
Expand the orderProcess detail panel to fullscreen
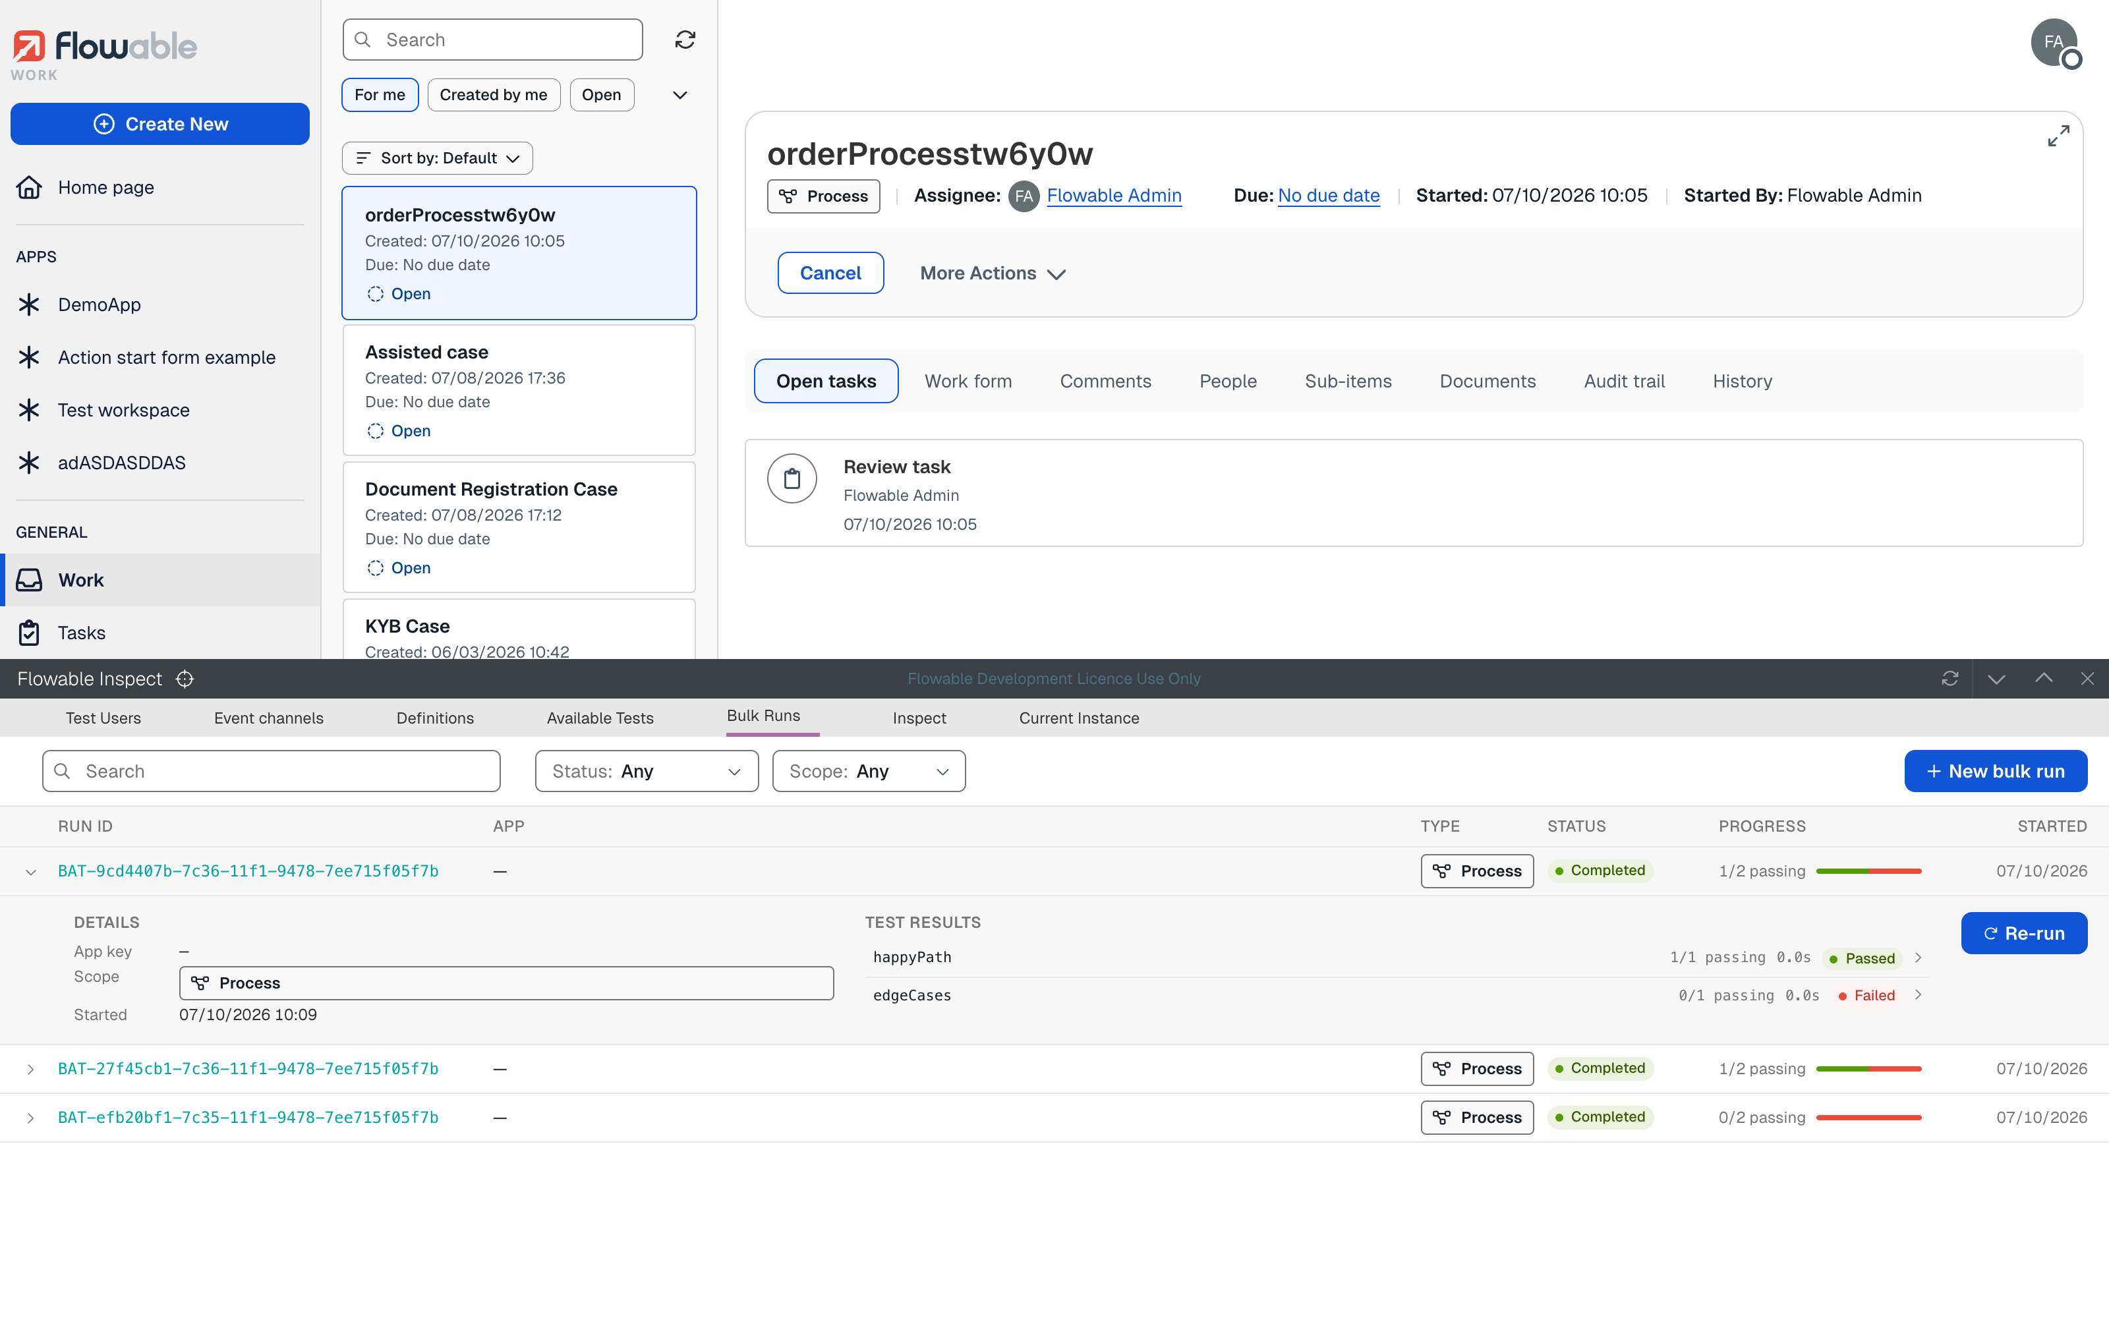coord(2058,136)
